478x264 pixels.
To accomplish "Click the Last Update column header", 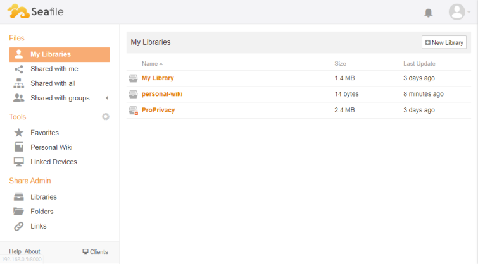I will pyautogui.click(x=419, y=64).
